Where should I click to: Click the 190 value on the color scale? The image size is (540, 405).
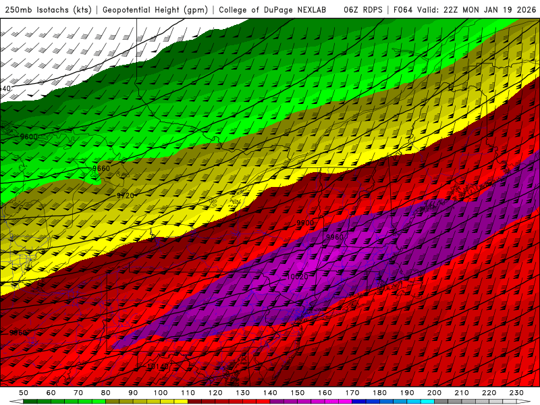[x=407, y=393]
